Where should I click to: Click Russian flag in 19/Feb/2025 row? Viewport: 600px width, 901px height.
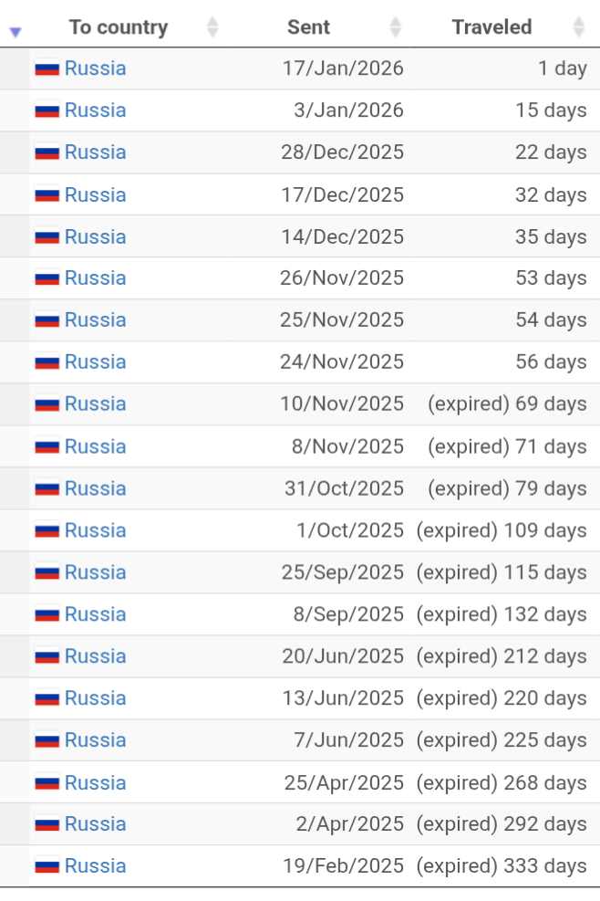[x=47, y=866]
